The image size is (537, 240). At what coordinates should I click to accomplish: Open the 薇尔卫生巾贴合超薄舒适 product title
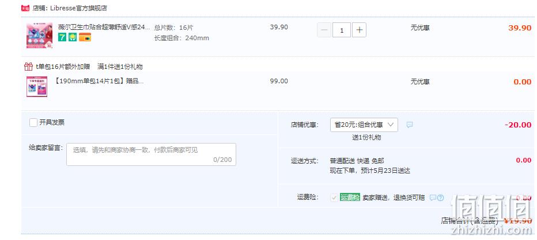tap(104, 28)
